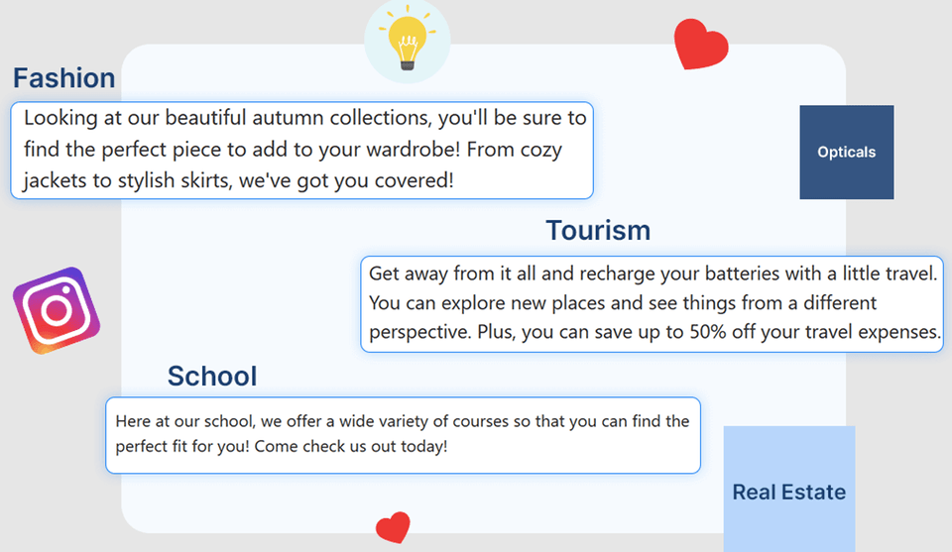Click the large red heart at top

701,45
